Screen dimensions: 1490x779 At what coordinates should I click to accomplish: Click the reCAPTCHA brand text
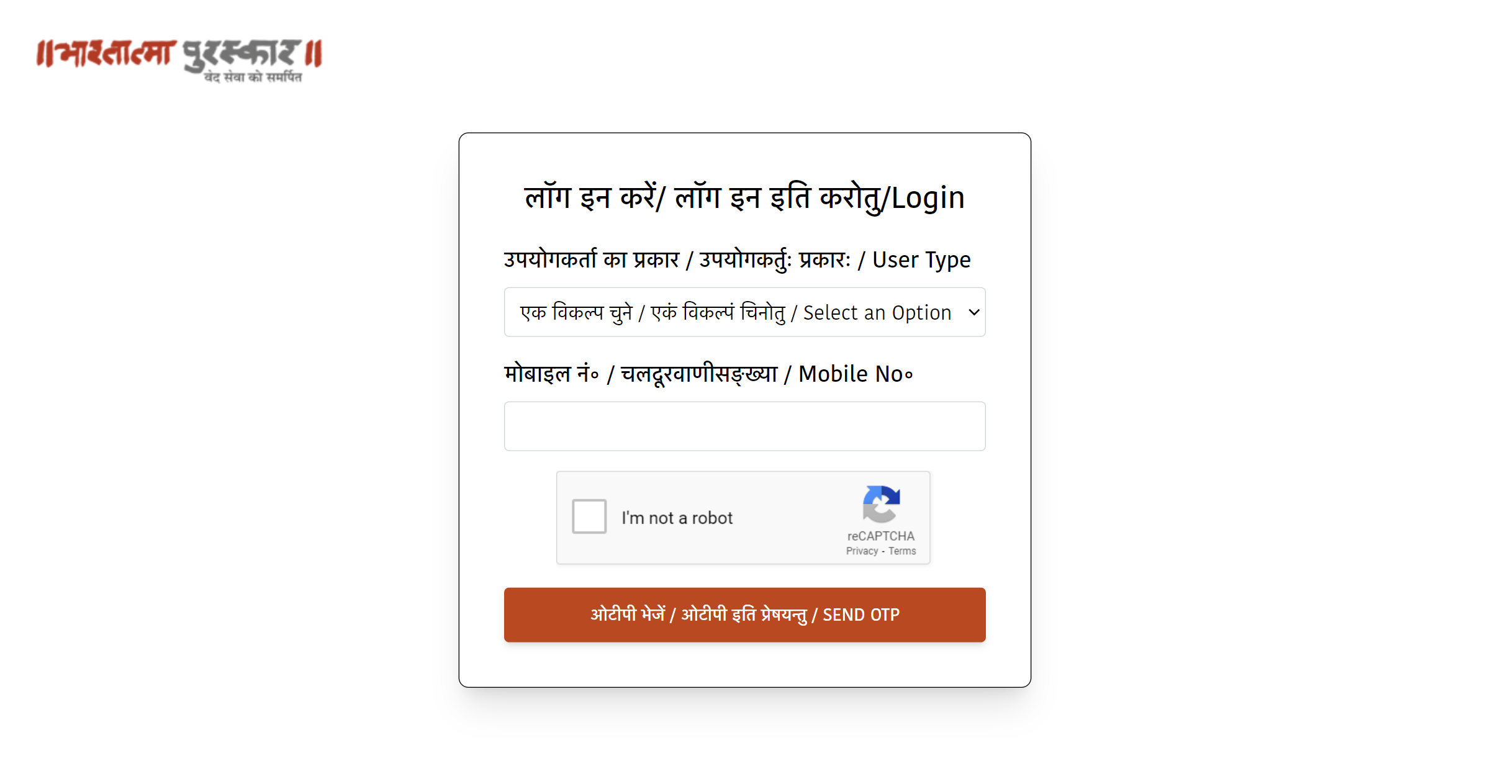click(881, 536)
